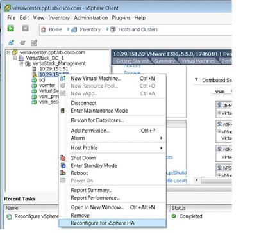Click the Reconfigure vSphere task icon
Image resolution: width=268 pixels, height=233 pixels.
(x=9, y=216)
